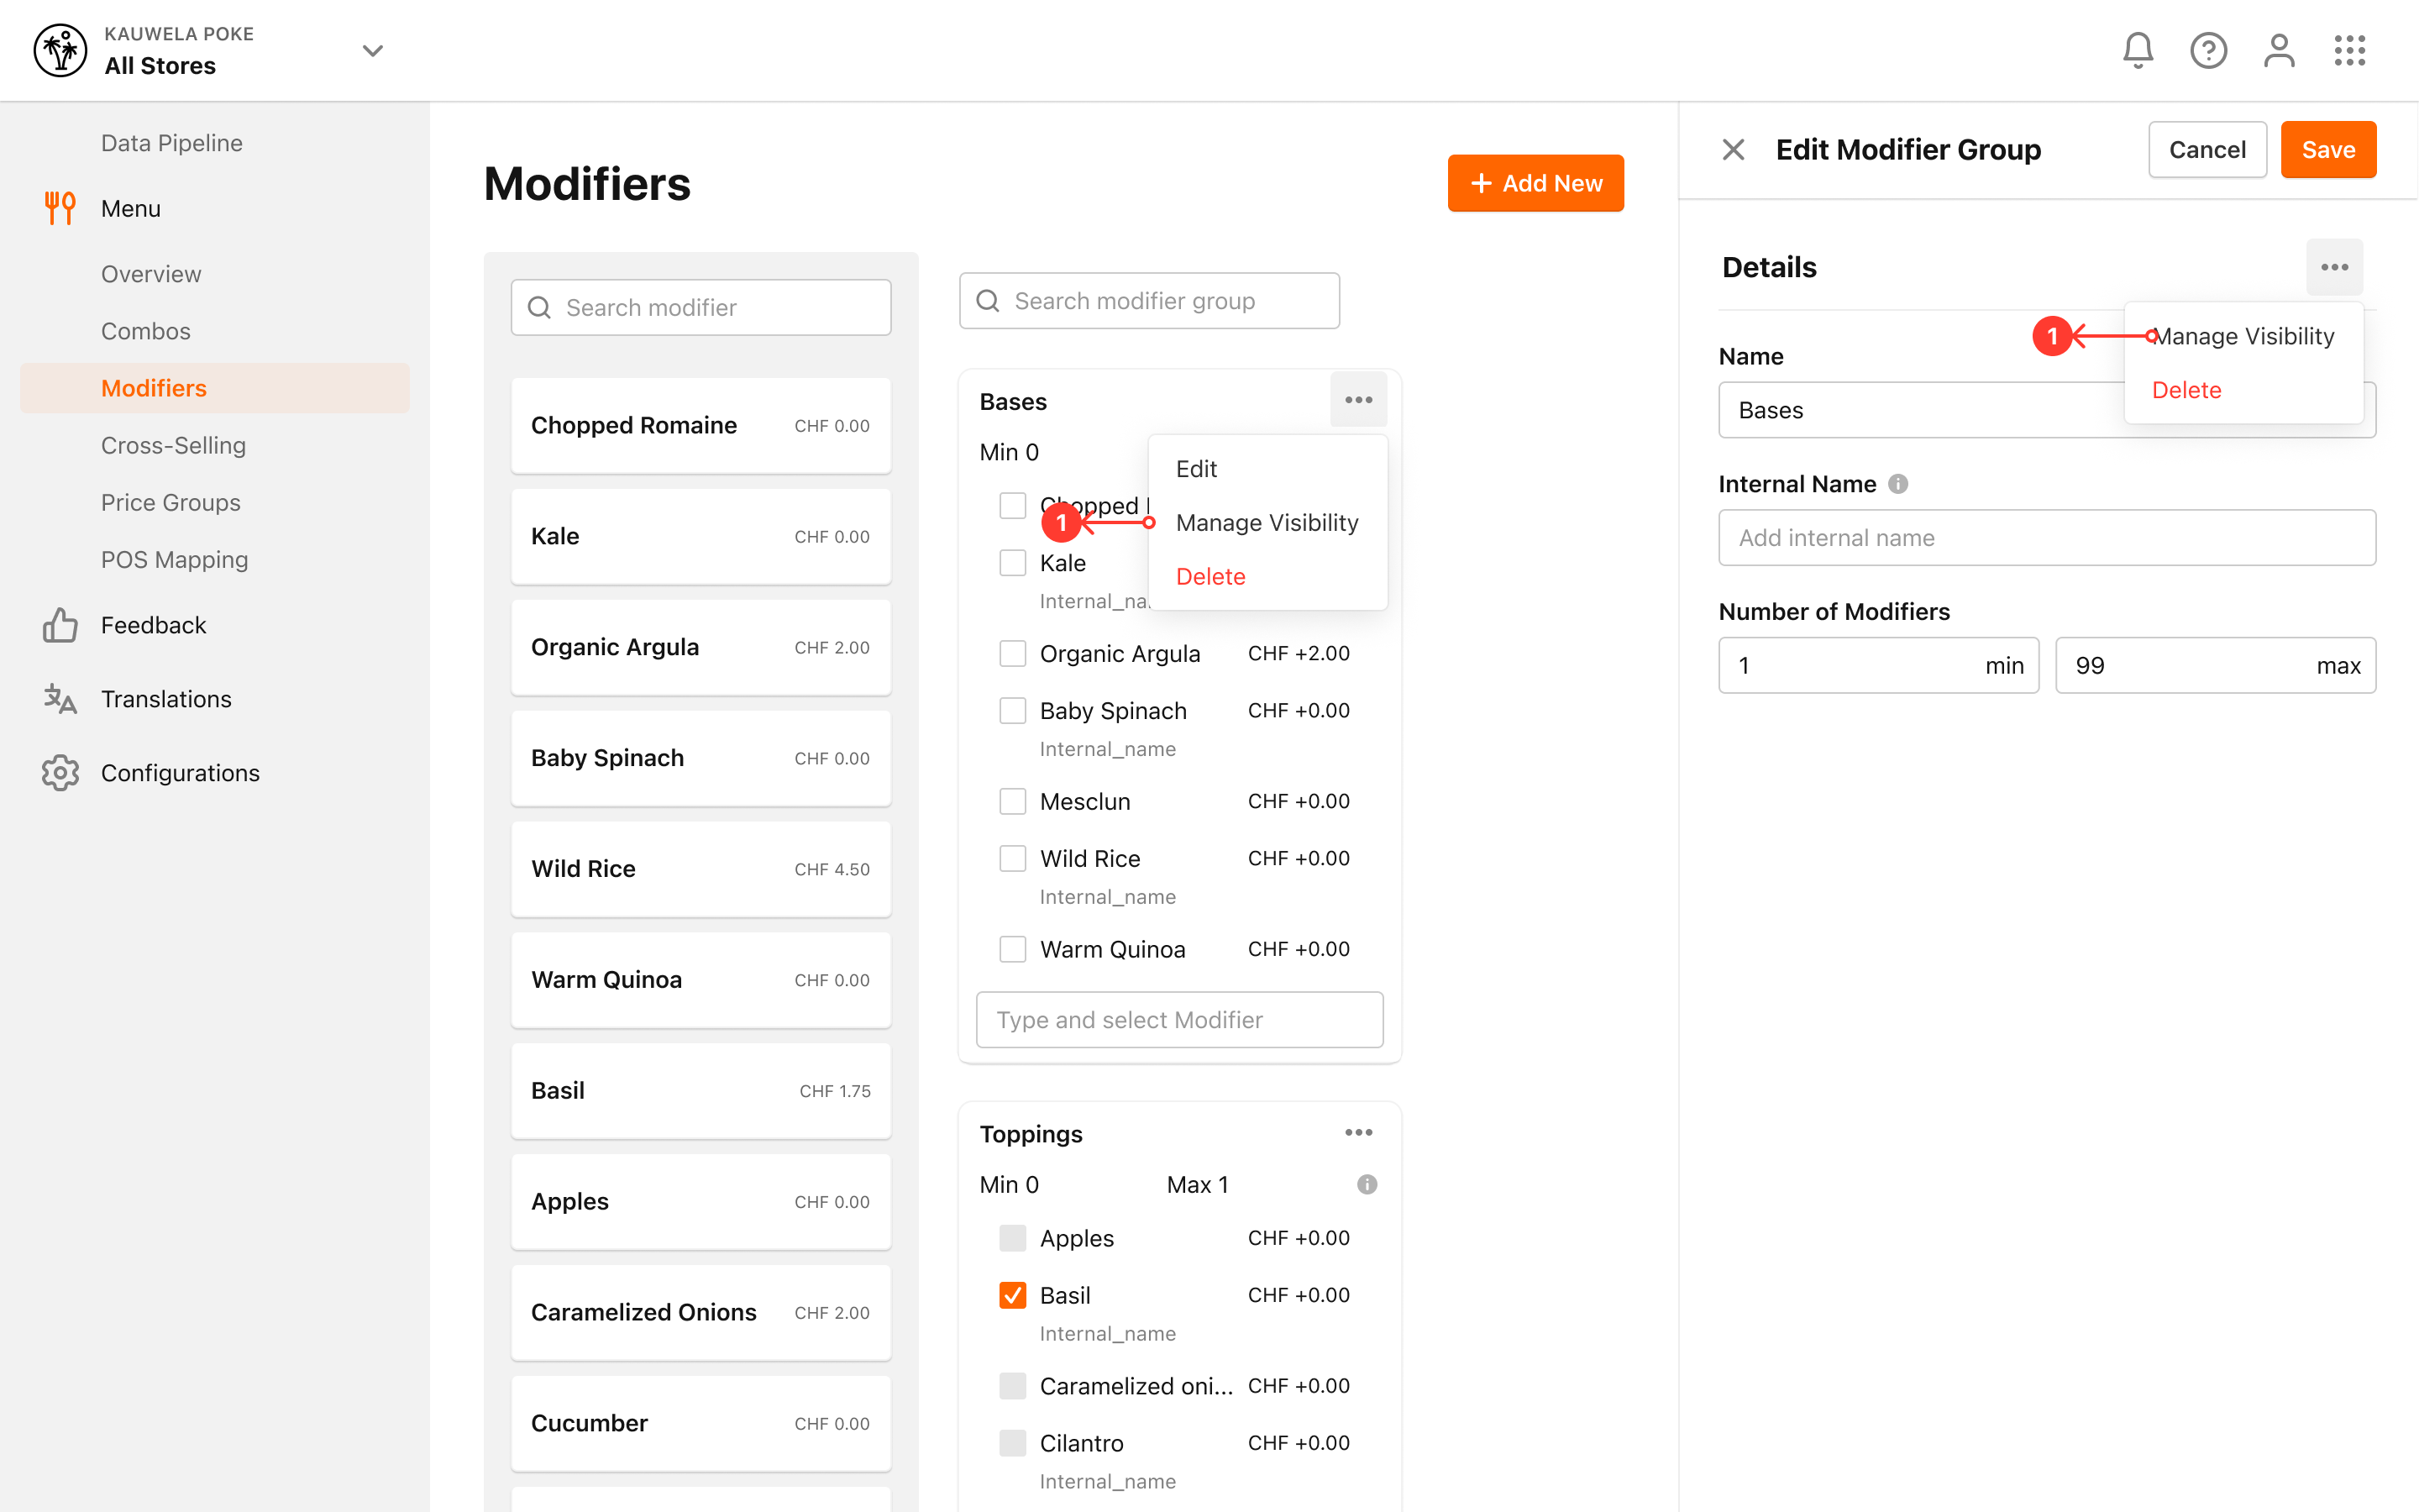Expand the All Stores selector chevron
The image size is (2419, 1512).
click(x=373, y=50)
